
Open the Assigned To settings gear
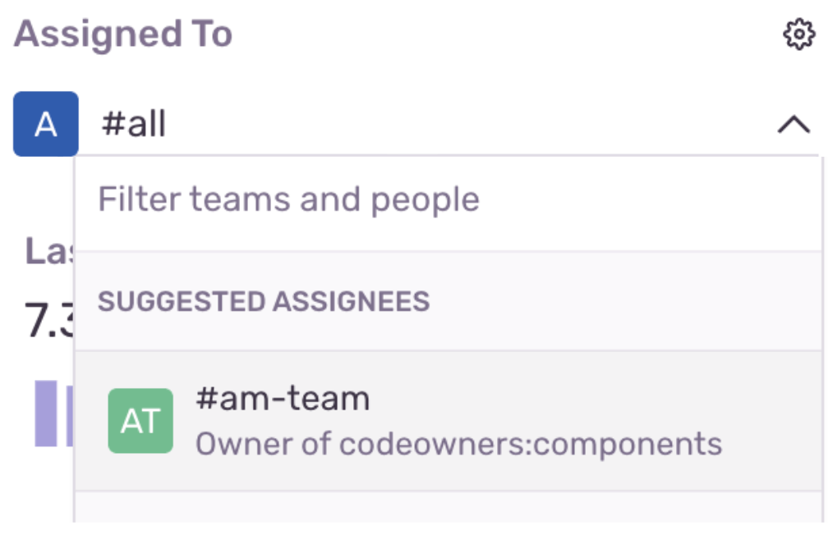[798, 34]
